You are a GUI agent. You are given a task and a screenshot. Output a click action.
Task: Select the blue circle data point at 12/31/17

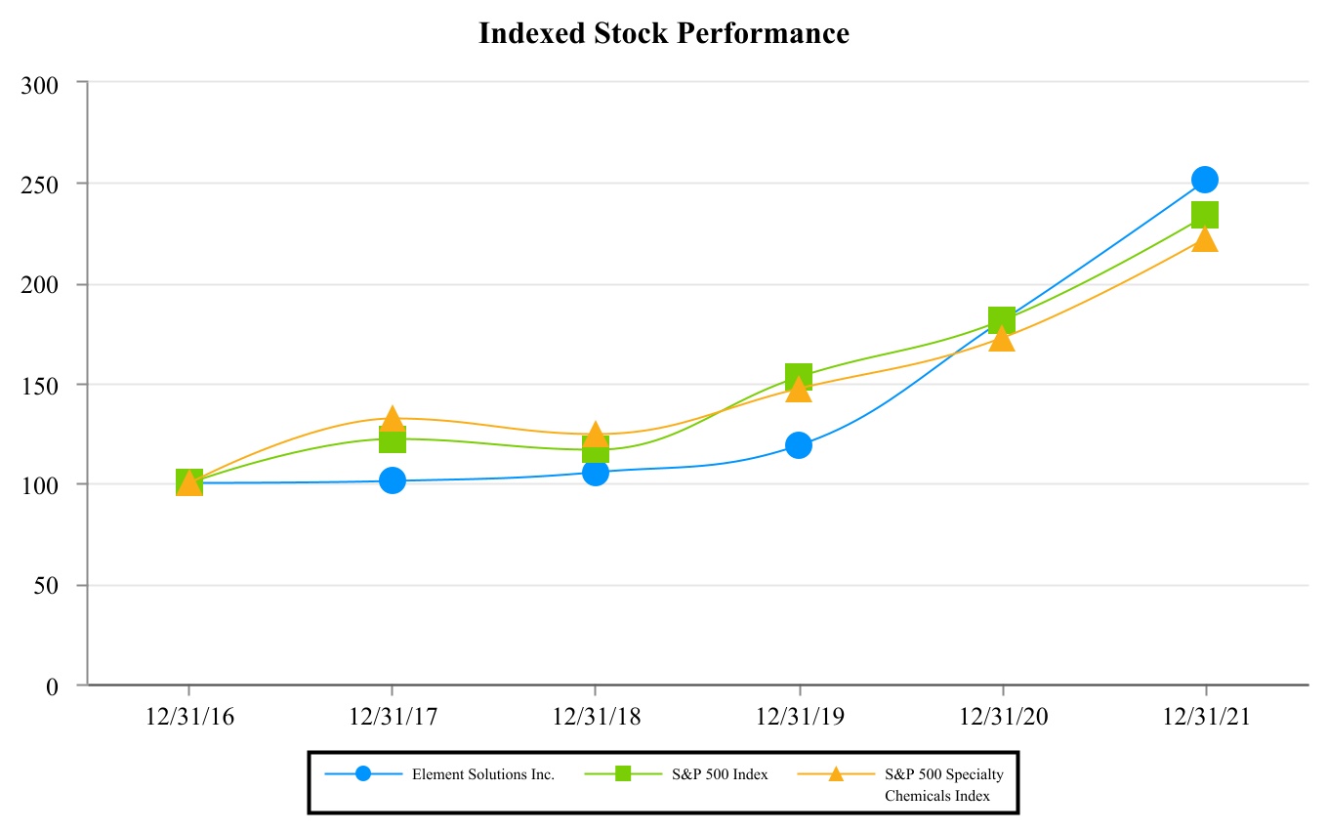point(392,480)
